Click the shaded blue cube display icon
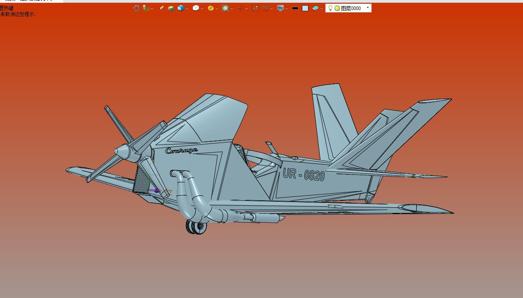Screen dimensions: 523x298 (x=181, y=8)
